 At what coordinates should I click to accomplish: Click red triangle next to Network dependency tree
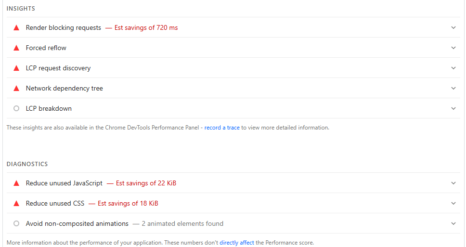[16, 89]
